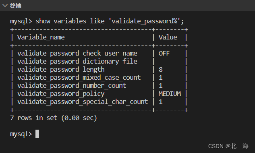Click the CSDN @北 海 watermark
255x153 pixels.
tap(228, 146)
